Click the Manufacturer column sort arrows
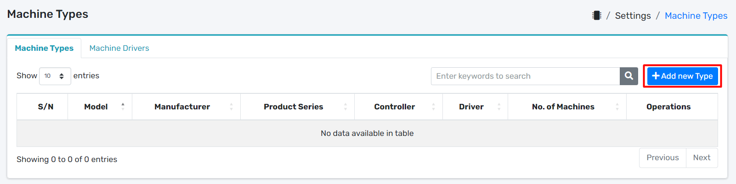This screenshot has height=184, width=736. click(x=231, y=107)
